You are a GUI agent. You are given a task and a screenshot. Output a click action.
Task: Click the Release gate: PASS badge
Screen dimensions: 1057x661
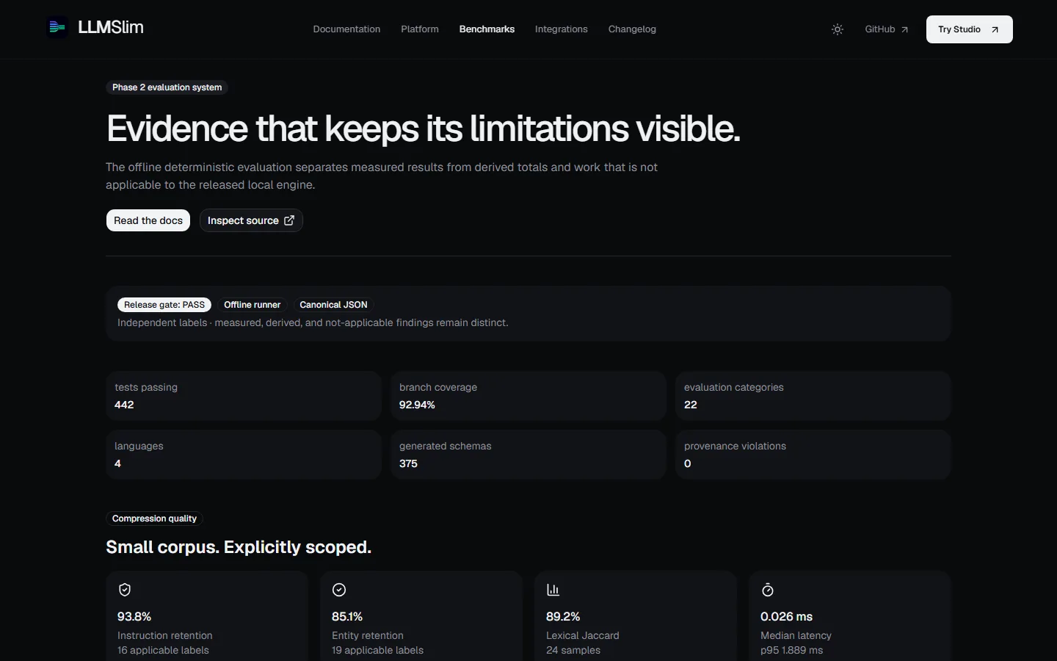point(164,305)
